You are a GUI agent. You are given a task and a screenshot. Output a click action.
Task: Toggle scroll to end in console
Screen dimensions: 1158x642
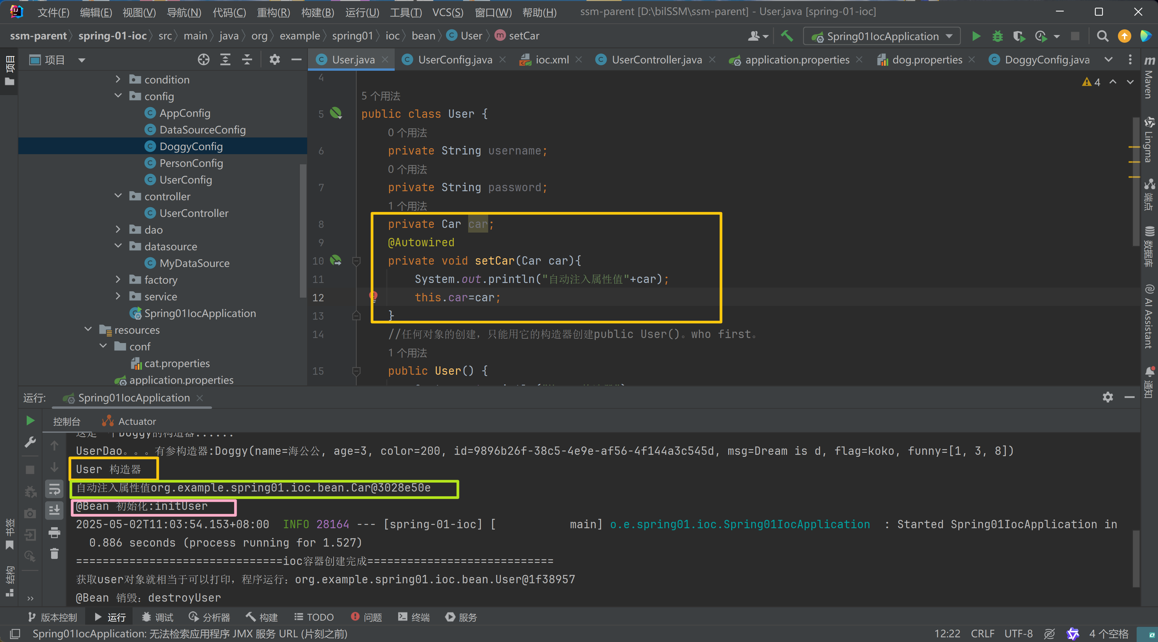(x=54, y=511)
